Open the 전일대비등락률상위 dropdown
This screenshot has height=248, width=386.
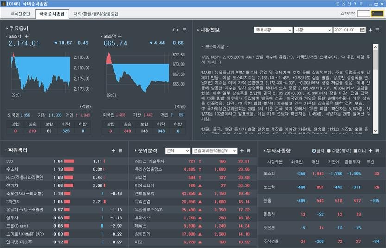[215, 151]
